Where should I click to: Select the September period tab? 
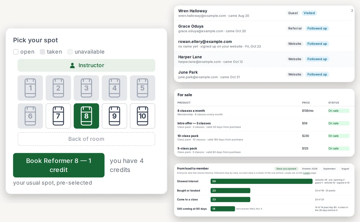(329, 169)
